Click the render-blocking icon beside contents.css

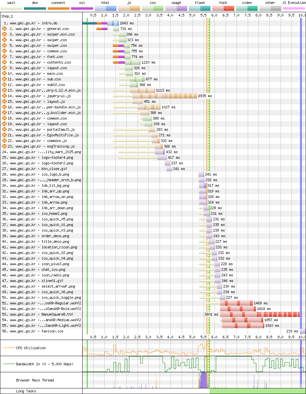tap(4, 62)
